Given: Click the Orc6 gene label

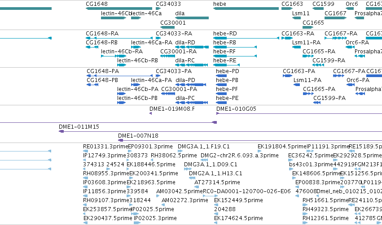Looking at the screenshot, I should 352,4.
